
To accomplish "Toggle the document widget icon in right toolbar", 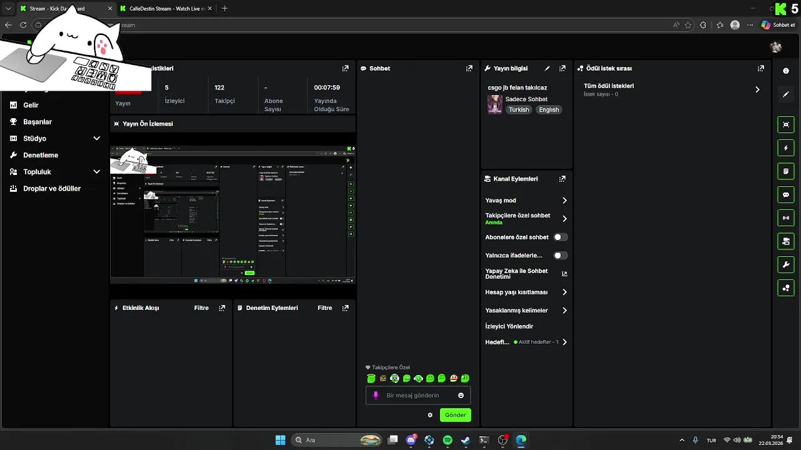I will pos(786,171).
